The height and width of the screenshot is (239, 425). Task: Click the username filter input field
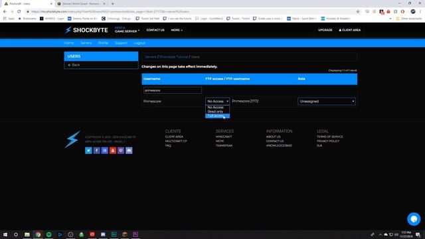173,90
